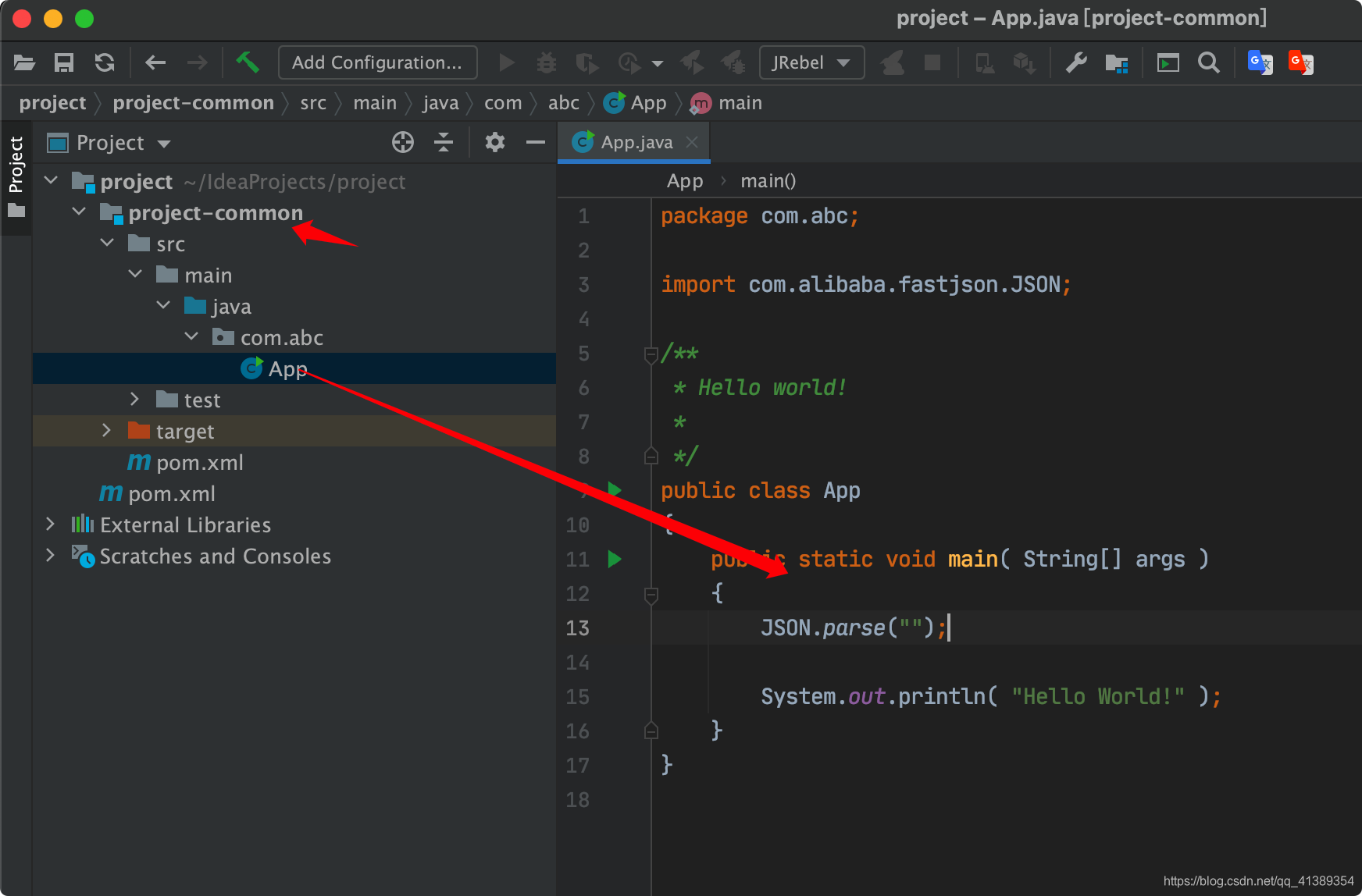Expand the target folder node

106,431
